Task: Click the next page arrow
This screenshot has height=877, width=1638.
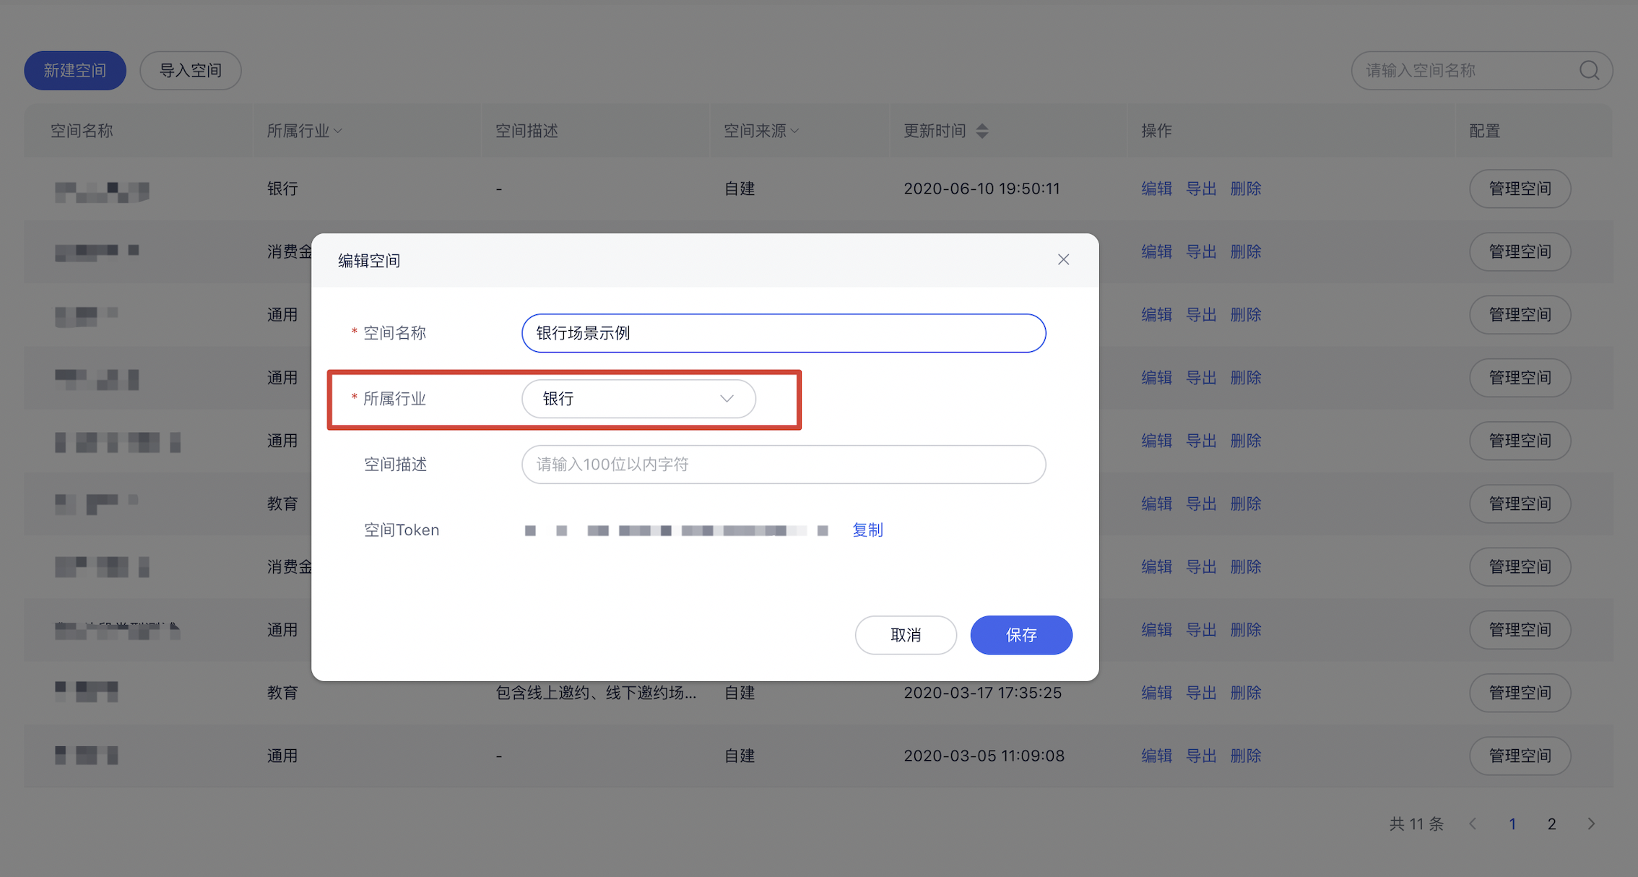Action: click(1591, 824)
